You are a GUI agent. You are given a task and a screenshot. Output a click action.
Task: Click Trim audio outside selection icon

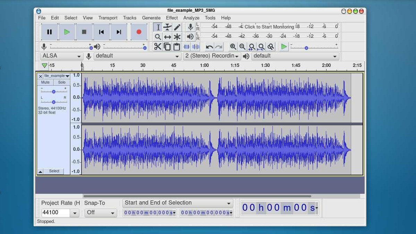tap(187, 46)
